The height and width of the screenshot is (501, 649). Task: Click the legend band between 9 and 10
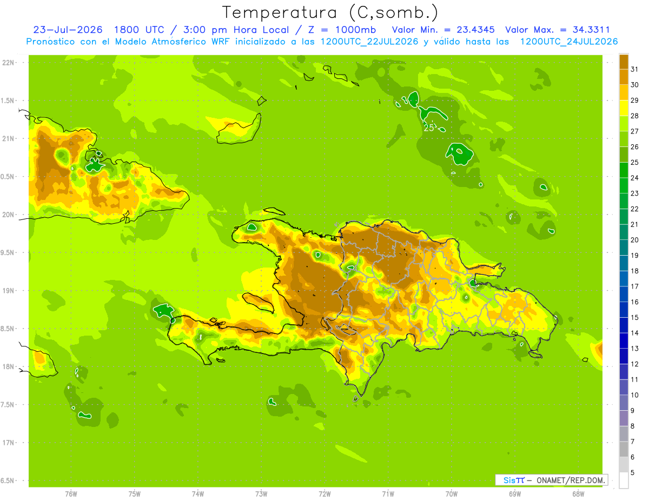(x=624, y=403)
